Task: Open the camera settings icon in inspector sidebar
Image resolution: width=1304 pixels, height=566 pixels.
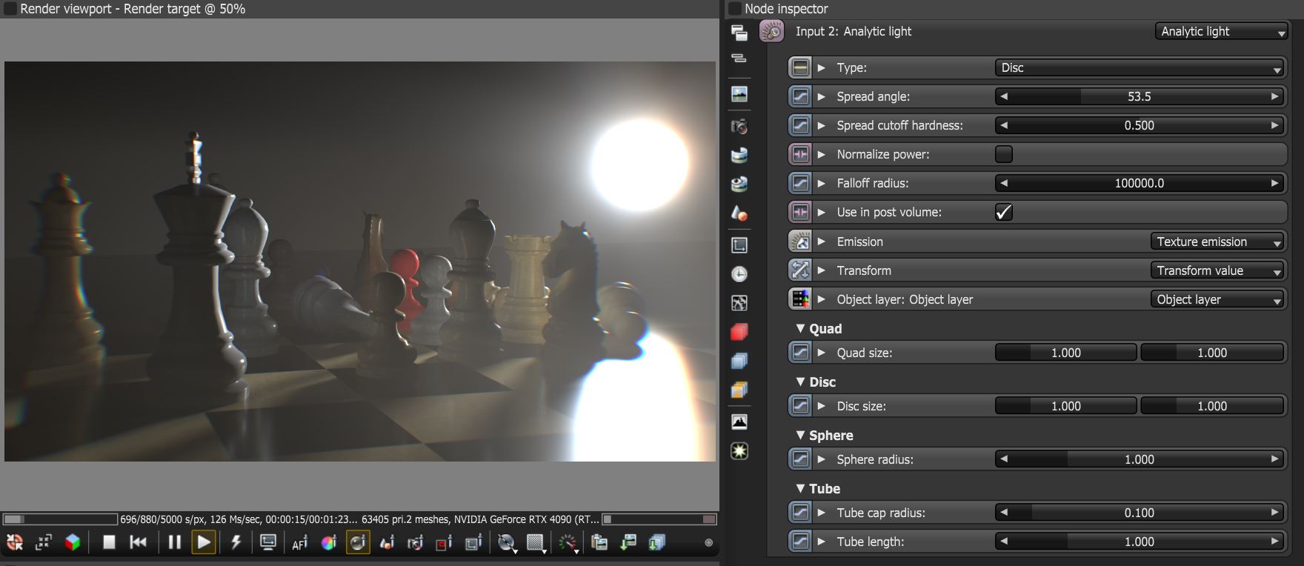Action: [x=739, y=126]
